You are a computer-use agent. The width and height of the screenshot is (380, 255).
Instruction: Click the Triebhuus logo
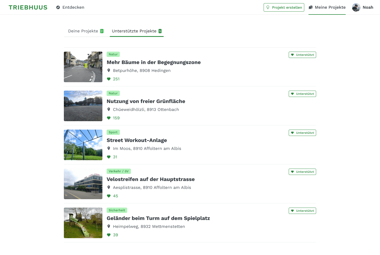(x=28, y=7)
